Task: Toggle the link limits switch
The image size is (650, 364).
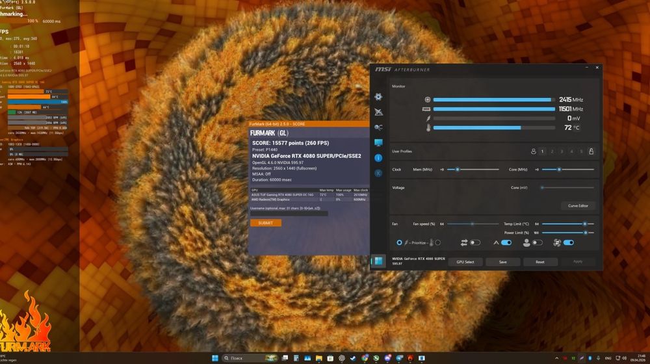Action: click(x=475, y=242)
